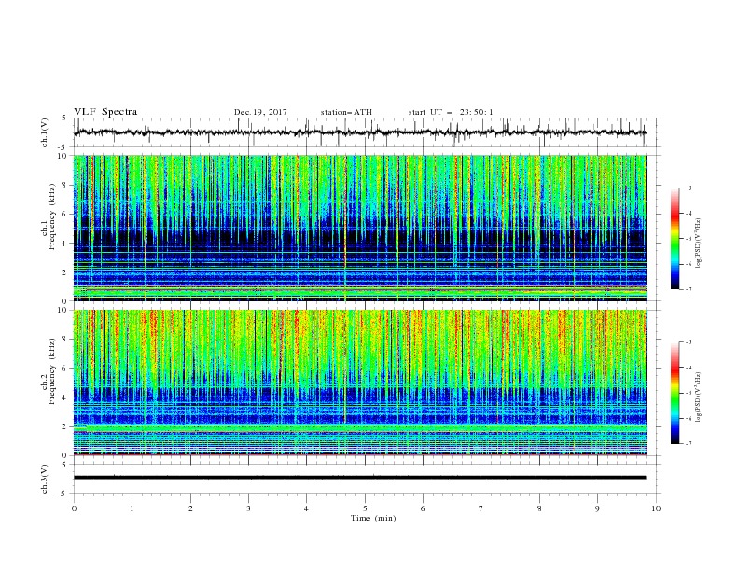Viewport: 739px width, 571px height.
Task: Select the "start UT = 23:50:1" header text
Action: (x=451, y=112)
